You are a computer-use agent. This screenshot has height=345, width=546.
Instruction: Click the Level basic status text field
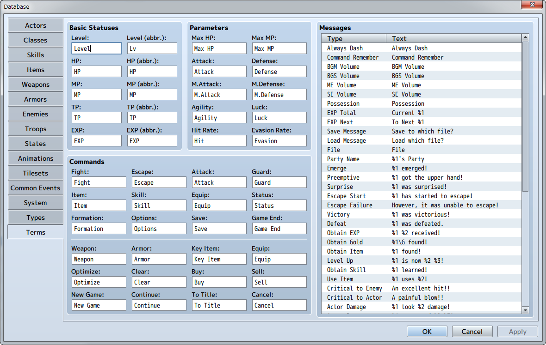[x=97, y=48]
